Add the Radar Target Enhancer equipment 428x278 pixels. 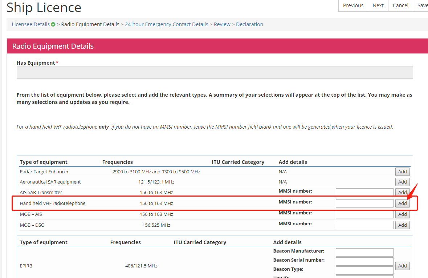click(x=402, y=172)
